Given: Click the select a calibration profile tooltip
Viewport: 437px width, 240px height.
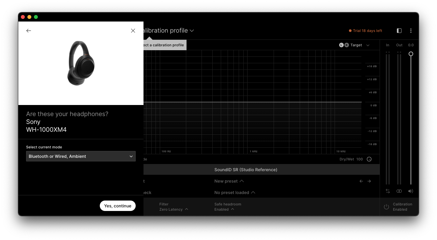Looking at the screenshot, I should (x=165, y=45).
